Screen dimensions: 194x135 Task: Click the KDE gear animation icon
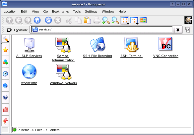pos(188,20)
